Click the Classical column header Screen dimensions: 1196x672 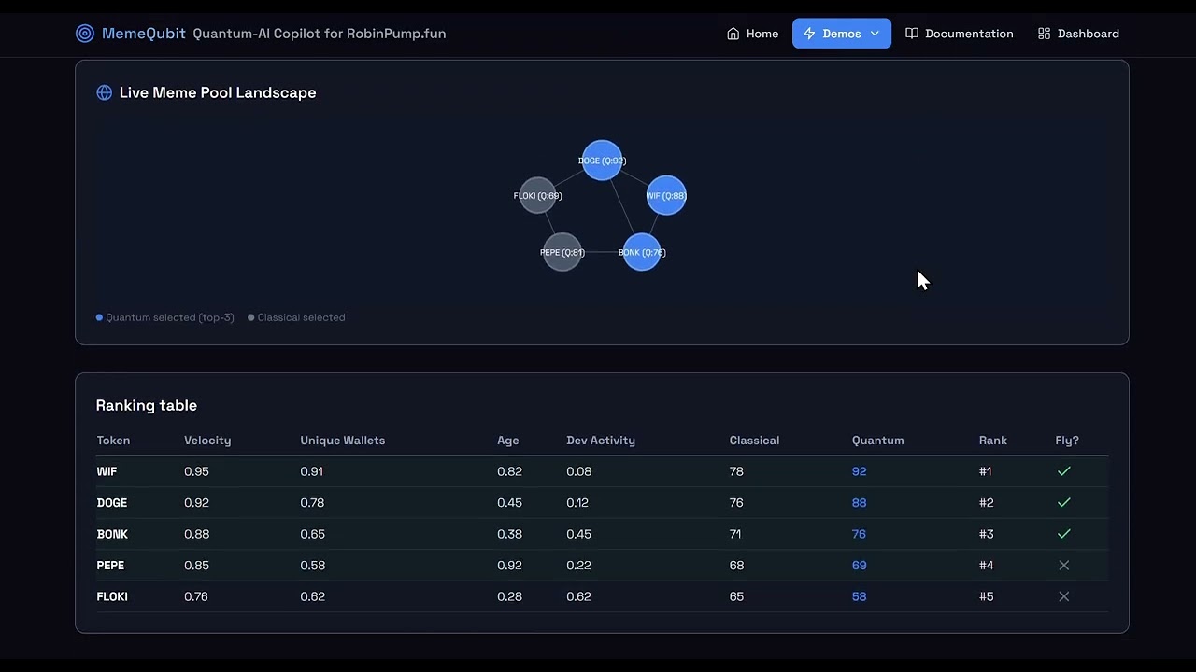click(x=754, y=441)
